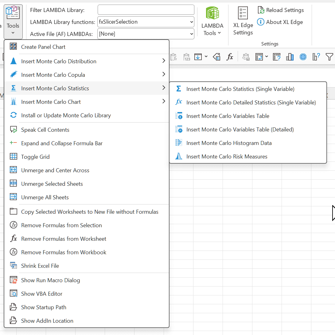The height and width of the screenshot is (335, 335).
Task: Open XL Edge Settings
Action: (243, 21)
